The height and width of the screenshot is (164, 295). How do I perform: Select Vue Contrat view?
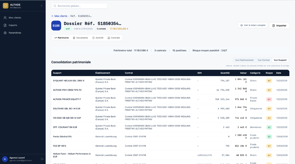point(264,60)
